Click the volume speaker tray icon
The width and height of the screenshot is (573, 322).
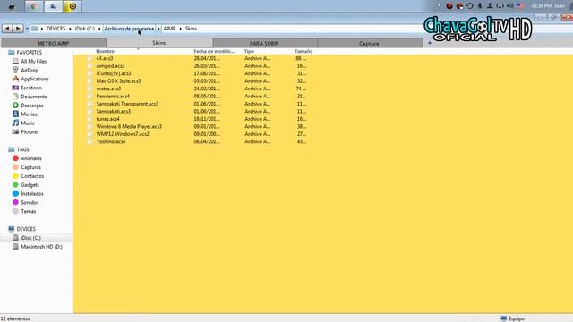[x=510, y=6]
